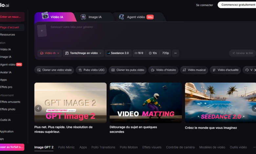Open API in sidebar
Viewport: 256px width, 154px height.
click(x=2, y=139)
